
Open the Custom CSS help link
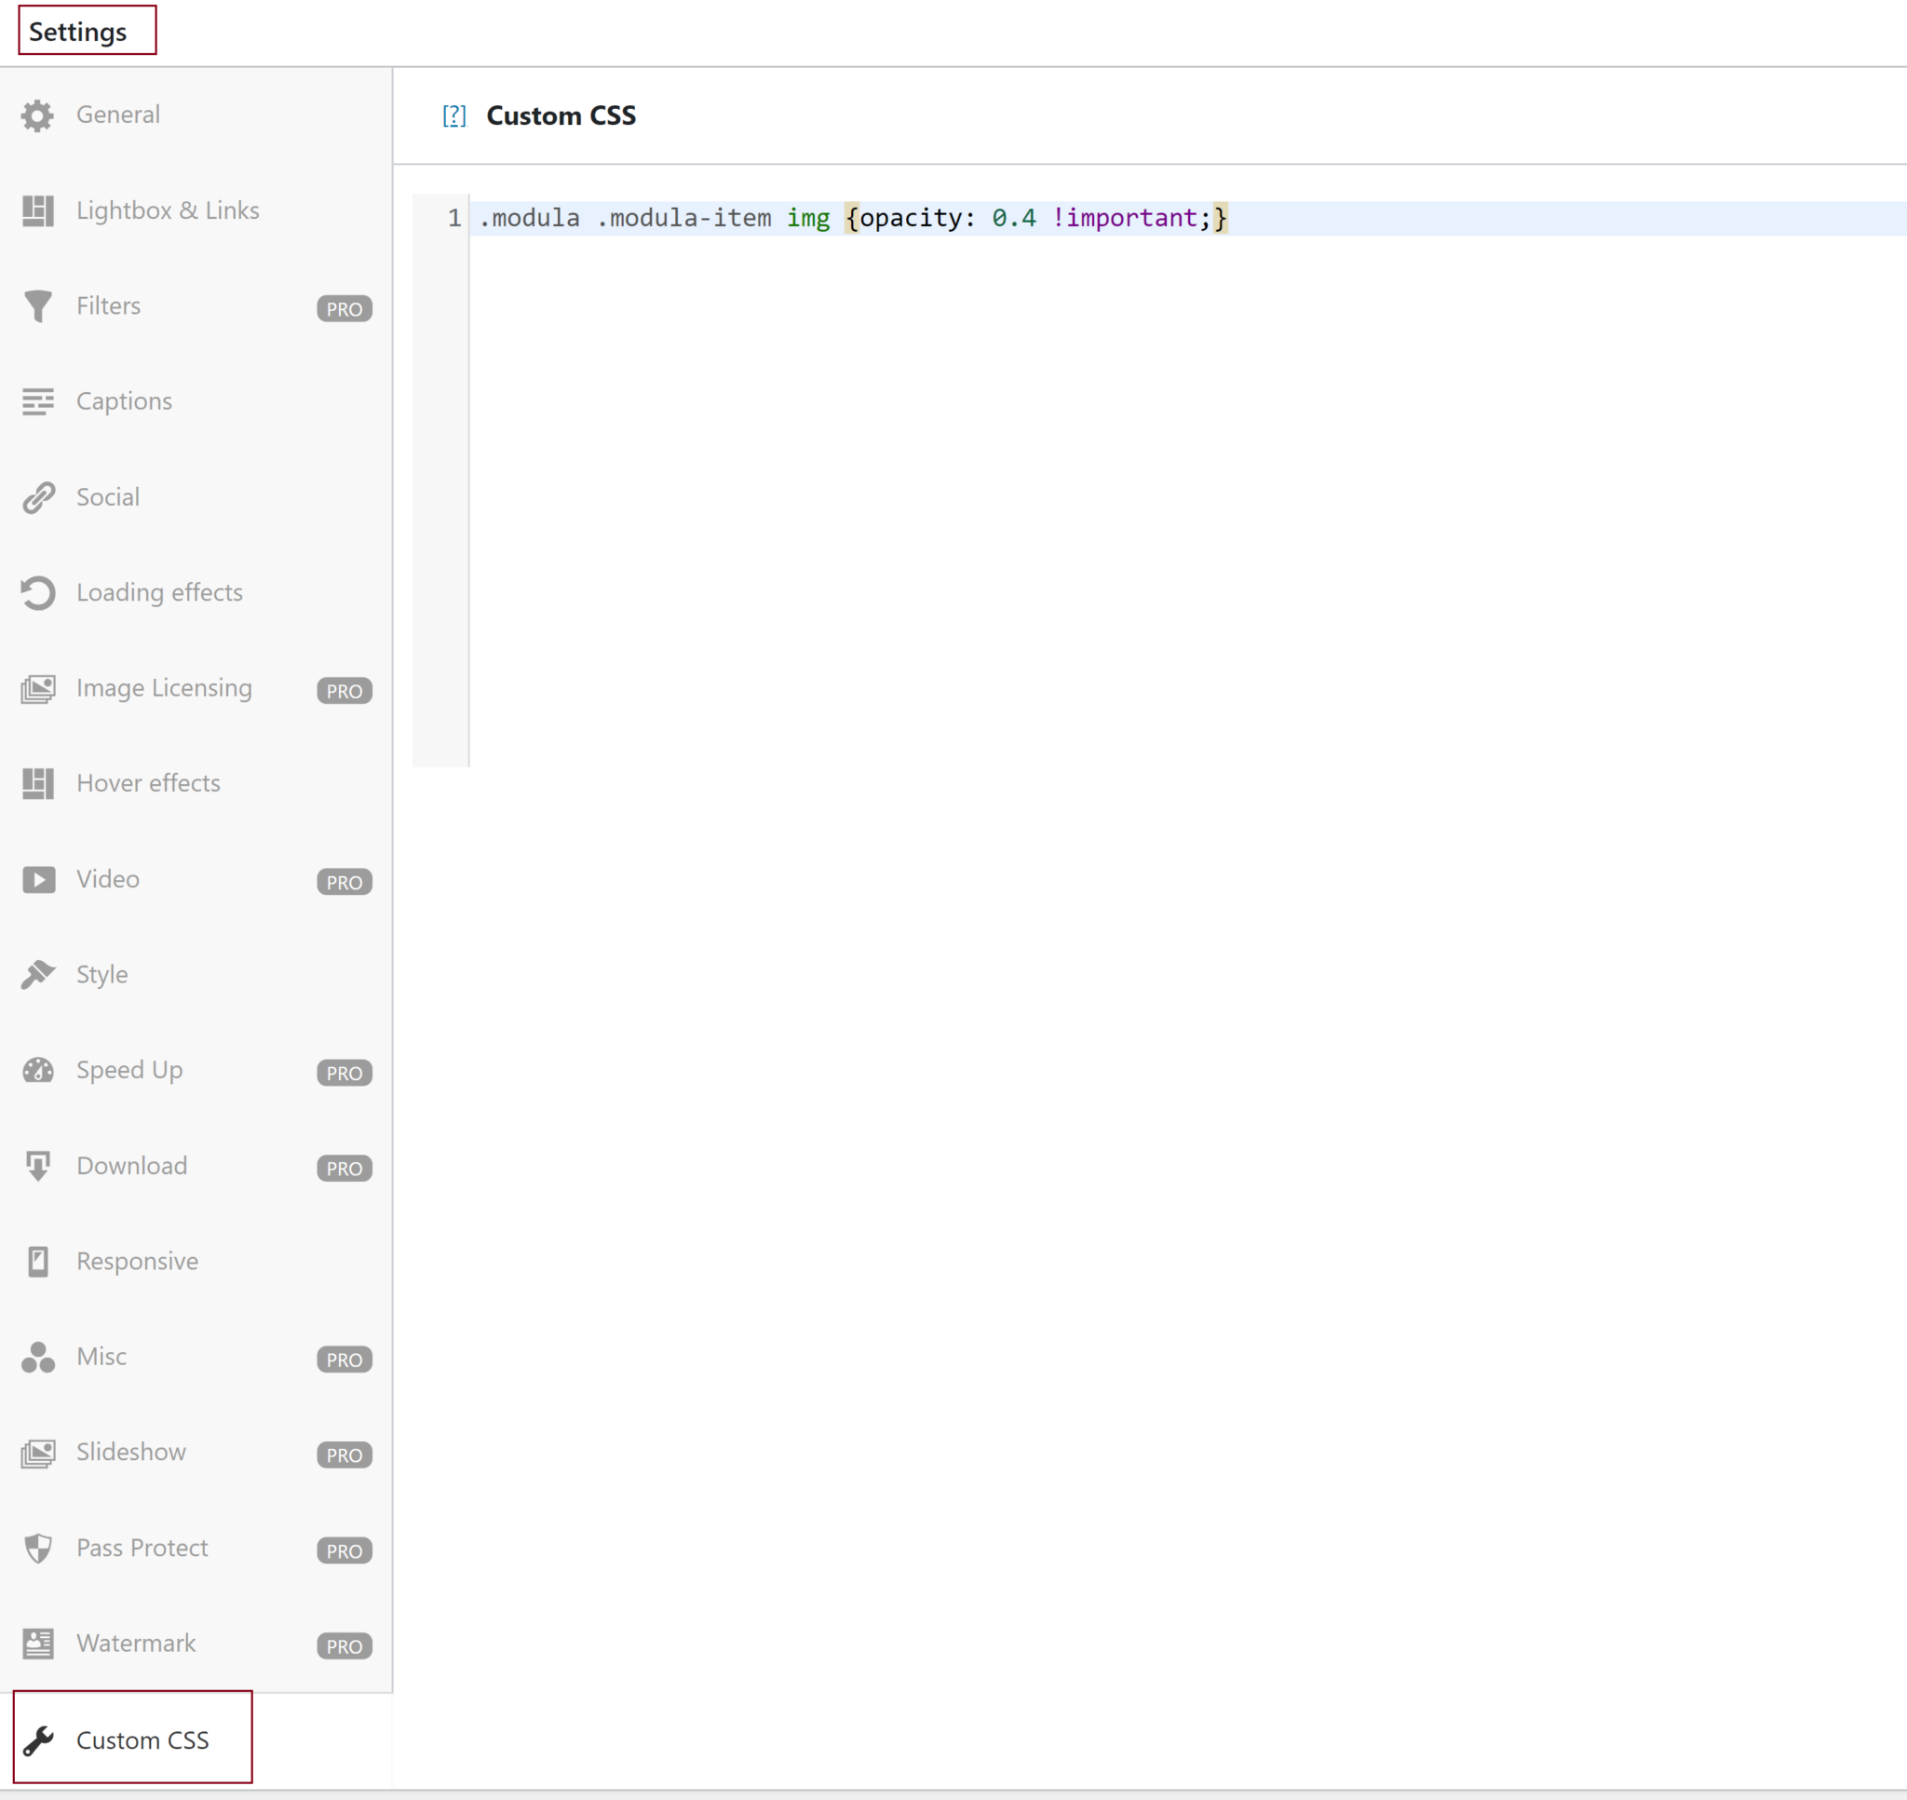pos(453,115)
